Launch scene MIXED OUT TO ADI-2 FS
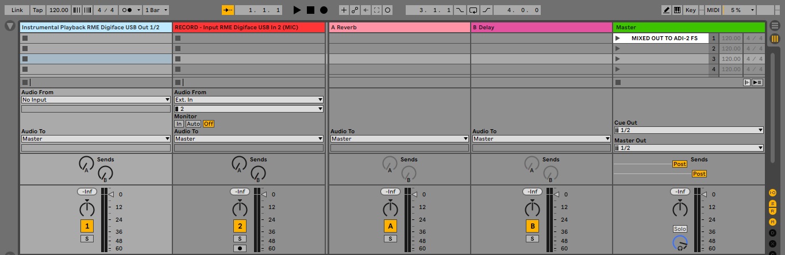This screenshot has width=785, height=255. [661, 38]
